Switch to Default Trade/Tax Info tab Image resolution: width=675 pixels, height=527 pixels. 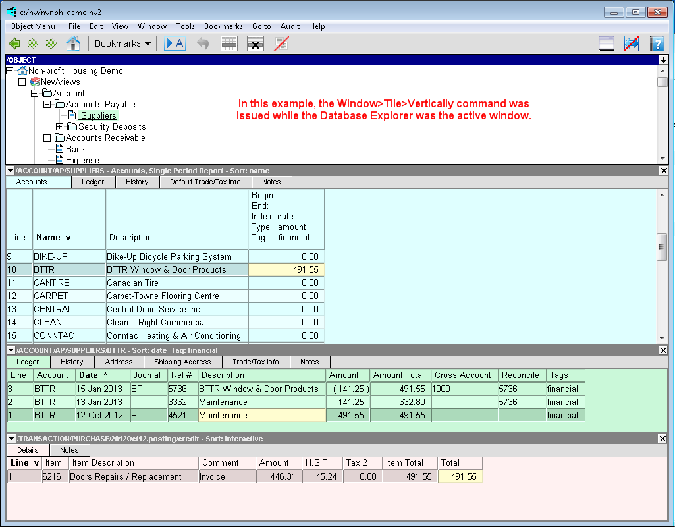[x=205, y=182]
